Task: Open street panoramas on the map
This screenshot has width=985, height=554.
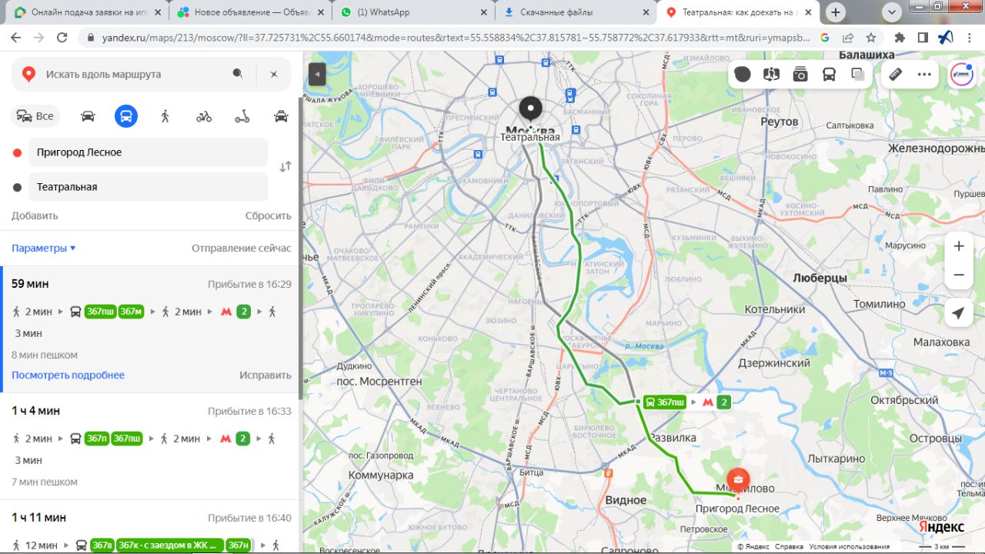Action: (x=771, y=74)
